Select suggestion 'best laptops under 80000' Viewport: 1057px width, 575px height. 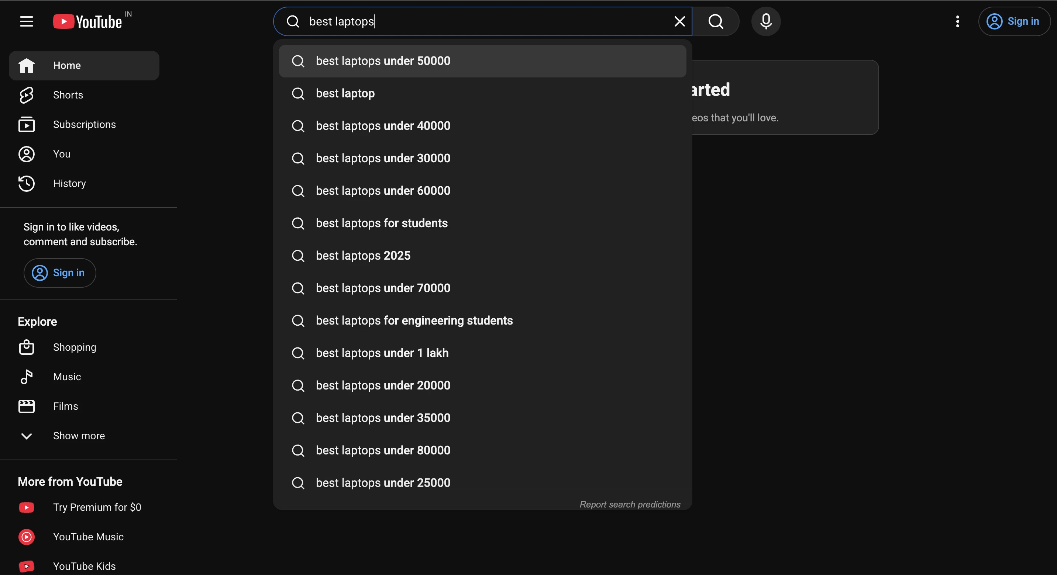coord(482,450)
